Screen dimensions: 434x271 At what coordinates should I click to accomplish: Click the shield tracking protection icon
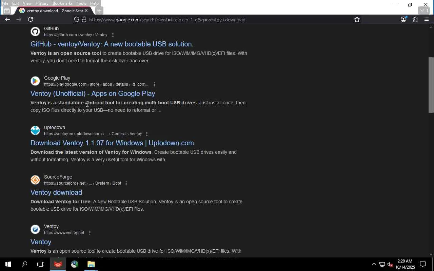(x=77, y=20)
